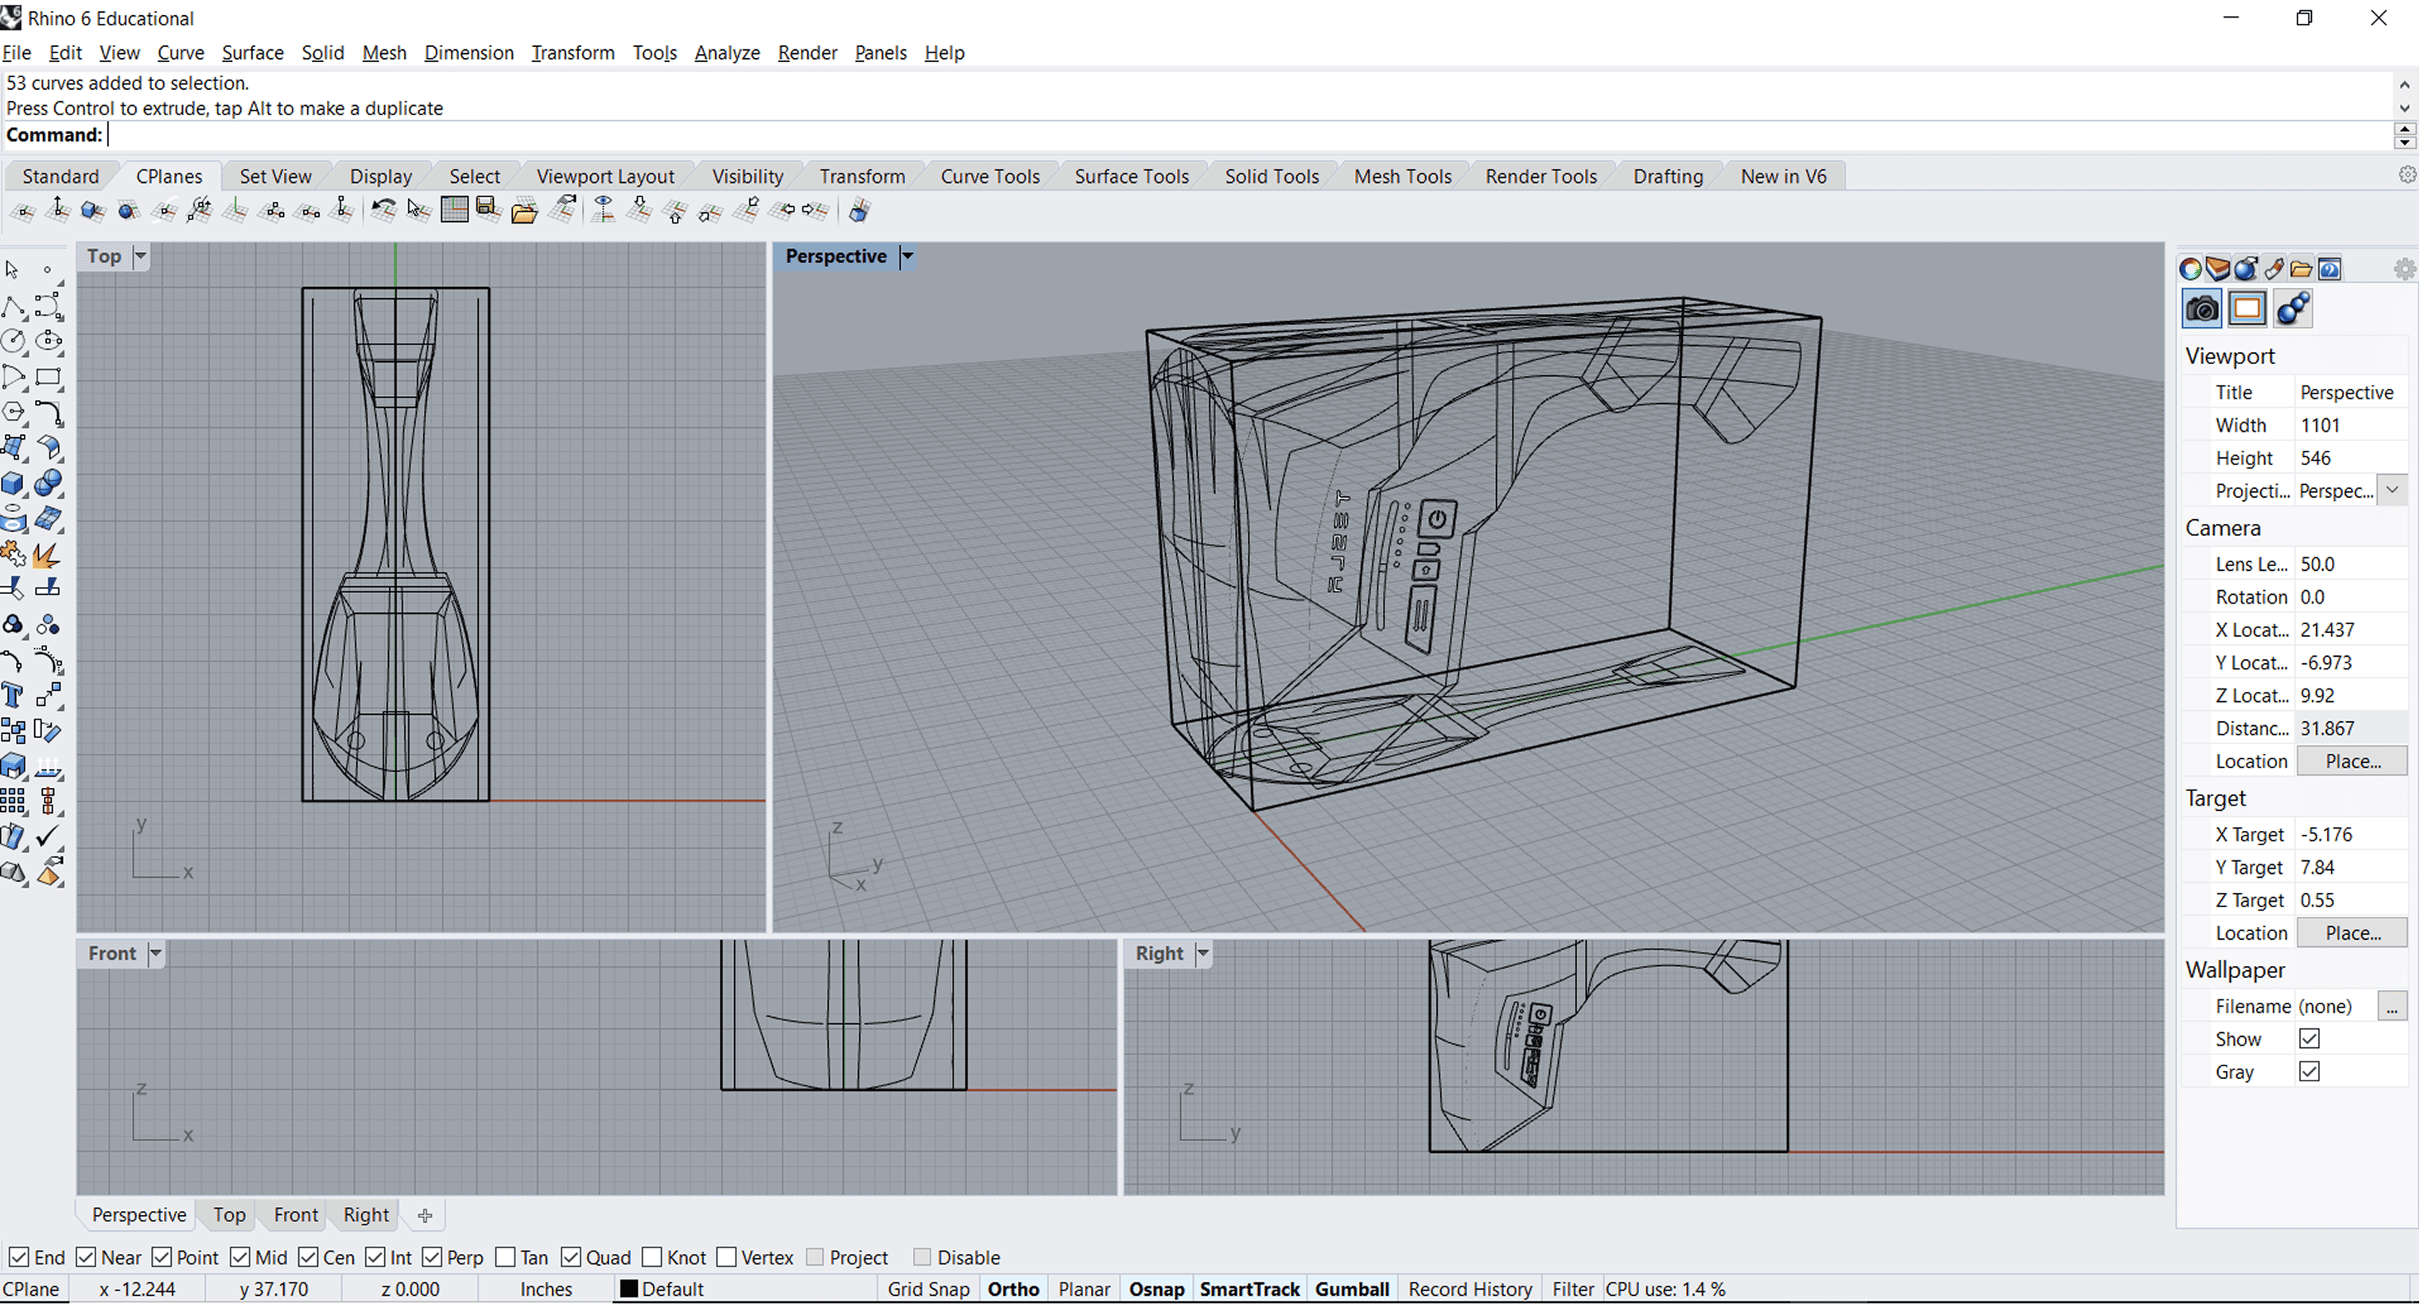This screenshot has width=2420, height=1304.
Task: Open the Layers panel tab icon
Action: (x=2217, y=270)
